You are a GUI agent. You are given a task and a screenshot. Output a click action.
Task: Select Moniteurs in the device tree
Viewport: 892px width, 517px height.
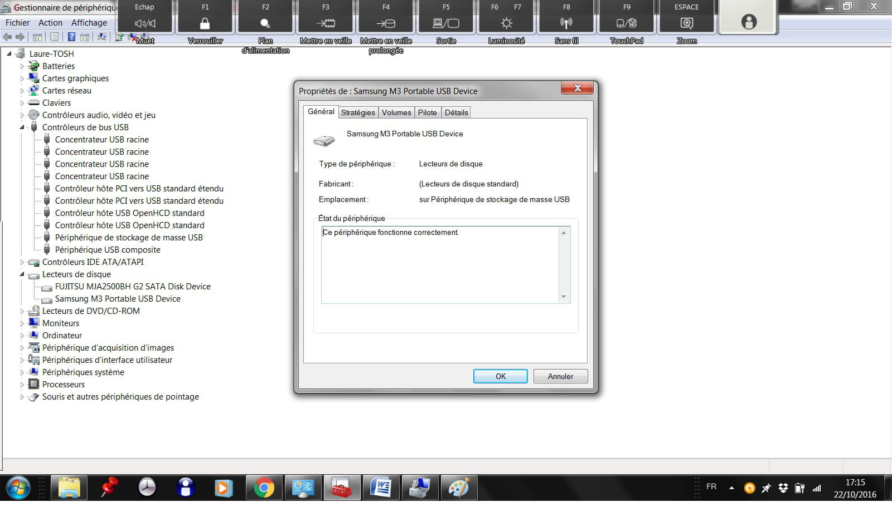coord(61,323)
